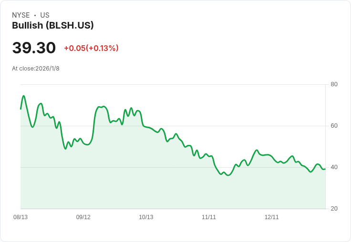Click the At close:2026/1/8 timestamp
The width and height of the screenshot is (351, 242).
pos(36,69)
